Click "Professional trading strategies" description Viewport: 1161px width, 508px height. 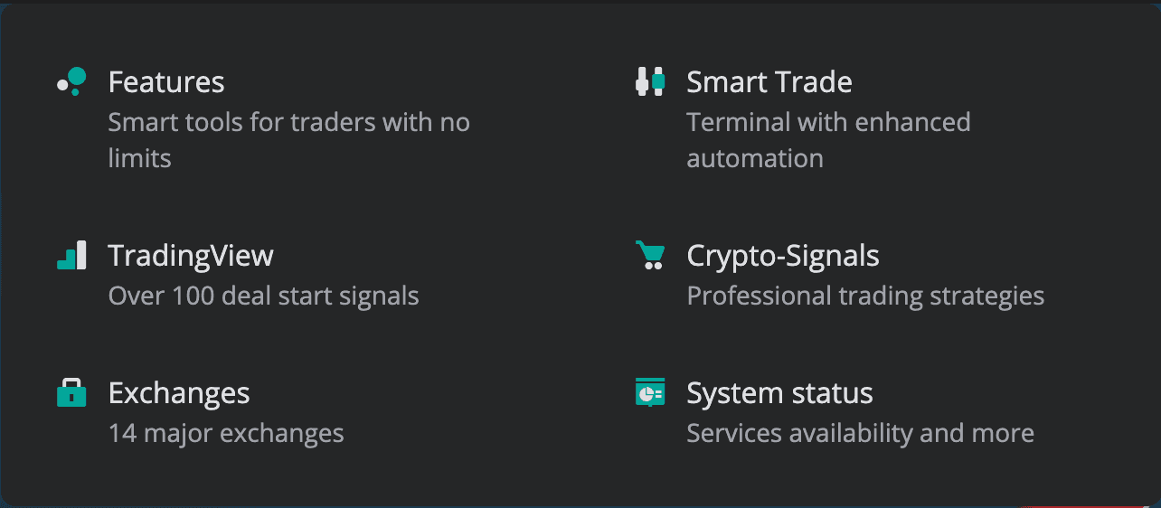tap(865, 296)
